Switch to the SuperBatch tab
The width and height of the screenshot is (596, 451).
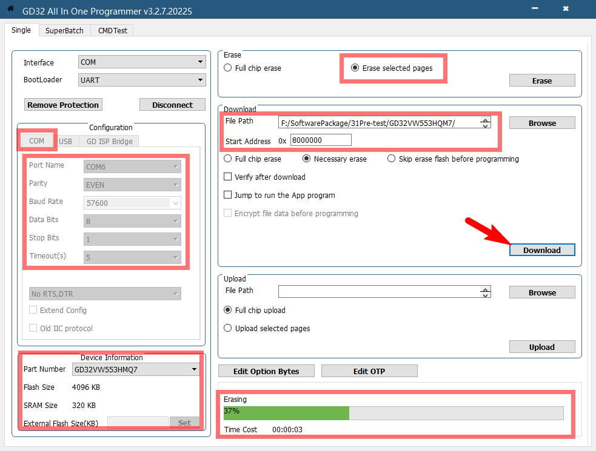65,30
